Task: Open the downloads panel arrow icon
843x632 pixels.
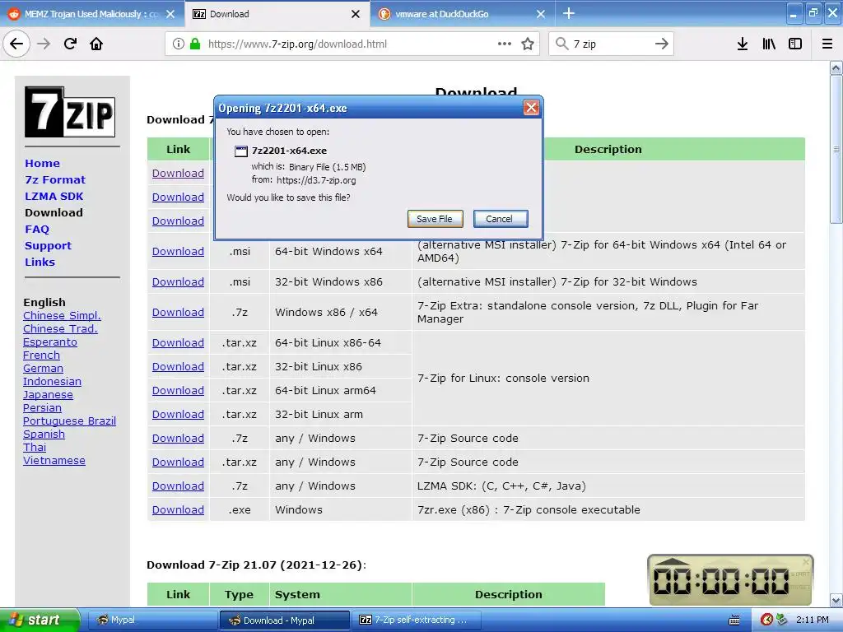Action: coord(743,44)
